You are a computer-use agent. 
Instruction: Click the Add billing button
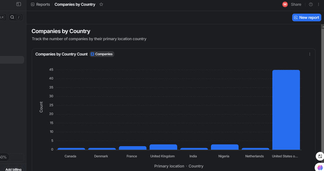[x=13, y=169]
